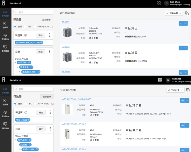This screenshot has width=191, height=152.
Task: Click the 查找 search field above the ABB filter
Action: tap(34, 90)
